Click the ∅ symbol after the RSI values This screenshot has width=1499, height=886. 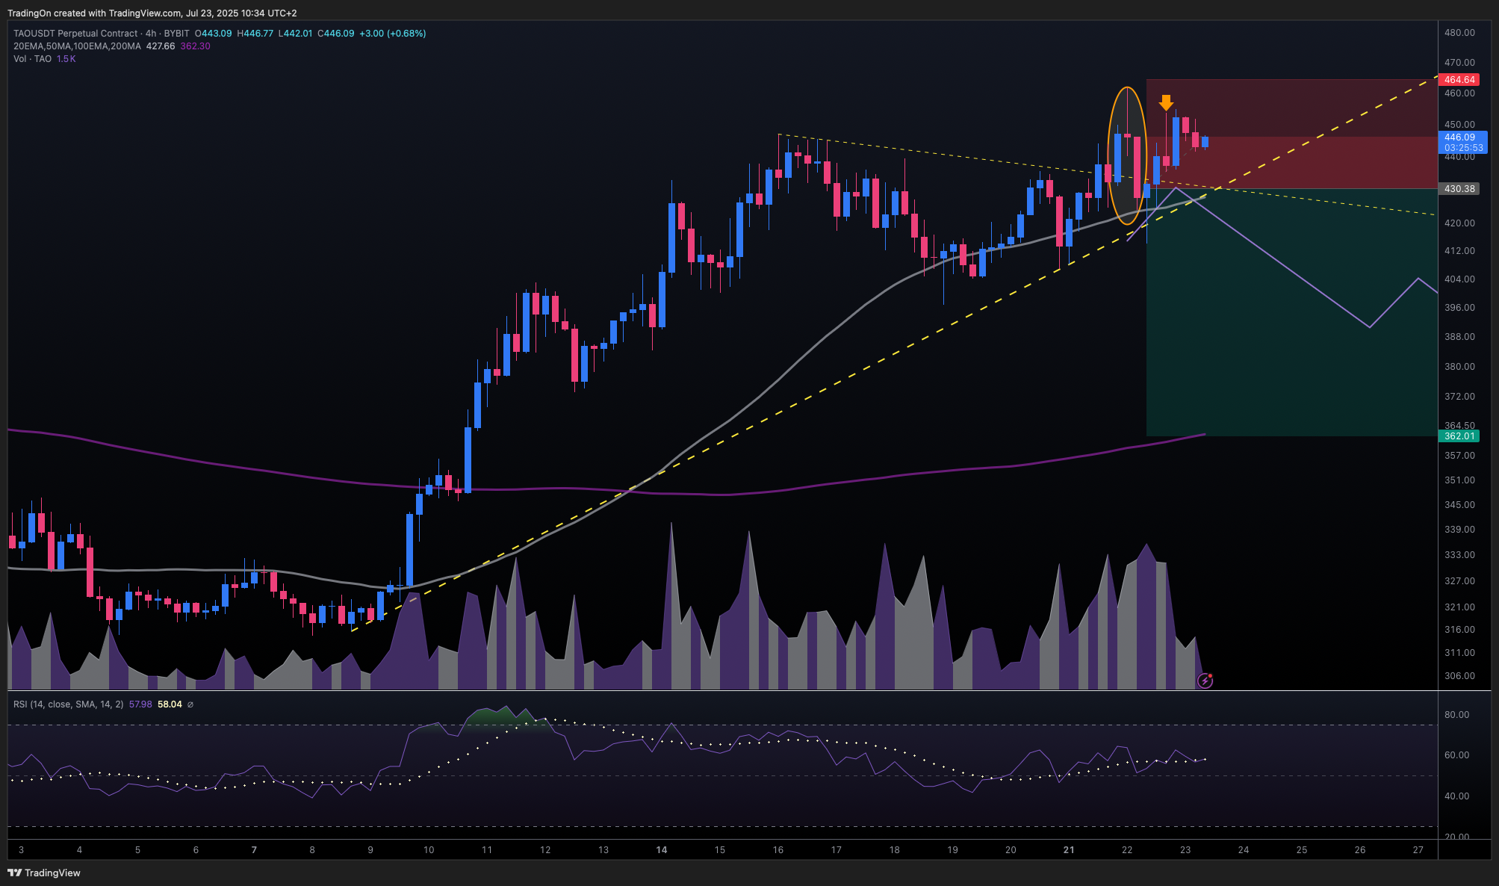click(190, 704)
